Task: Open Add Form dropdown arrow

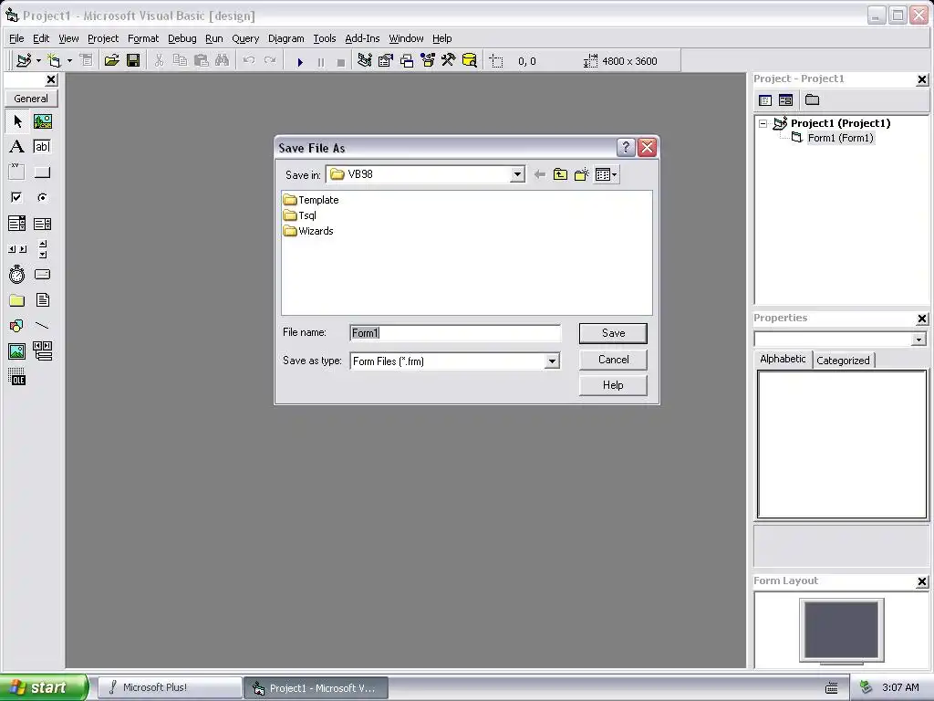Action: pos(69,61)
